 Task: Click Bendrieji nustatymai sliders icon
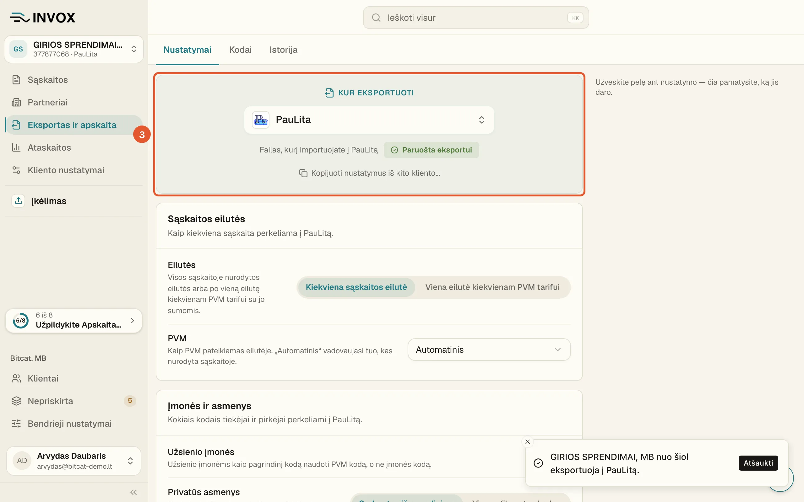(x=16, y=424)
